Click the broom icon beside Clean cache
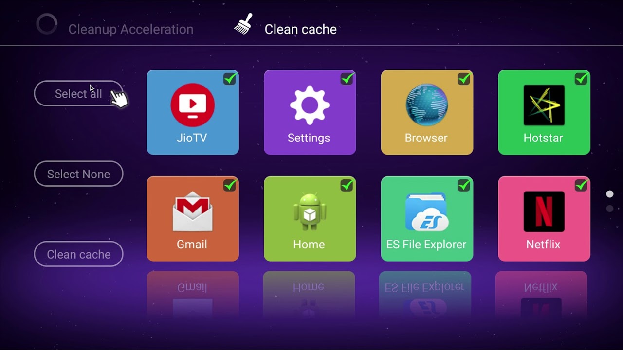This screenshot has height=350, width=623. coord(243,23)
